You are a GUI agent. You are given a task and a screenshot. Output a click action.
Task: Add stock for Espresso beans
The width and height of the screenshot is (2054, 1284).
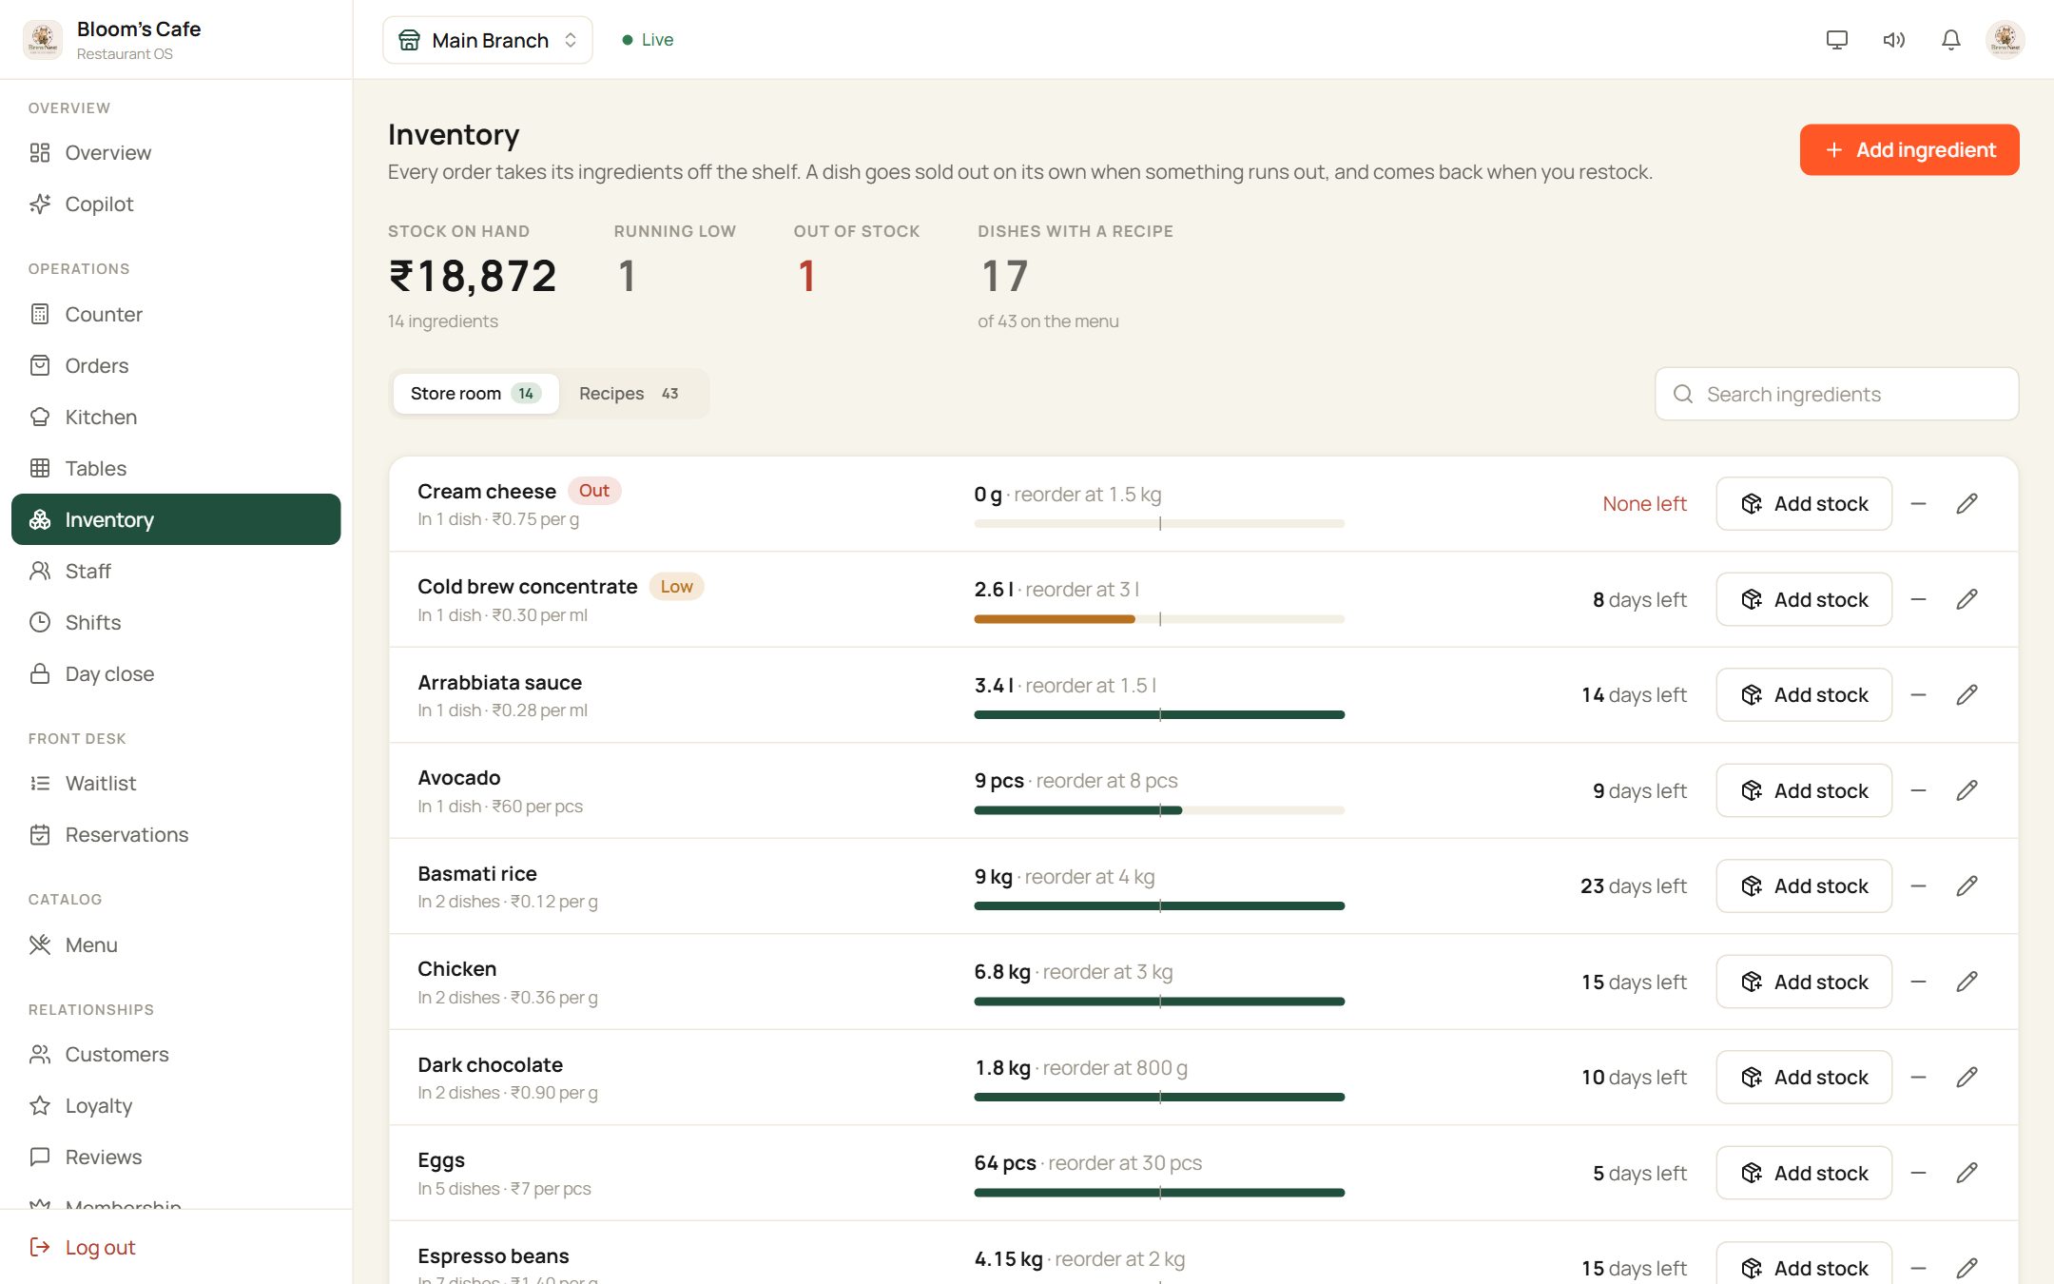[x=1804, y=1265]
